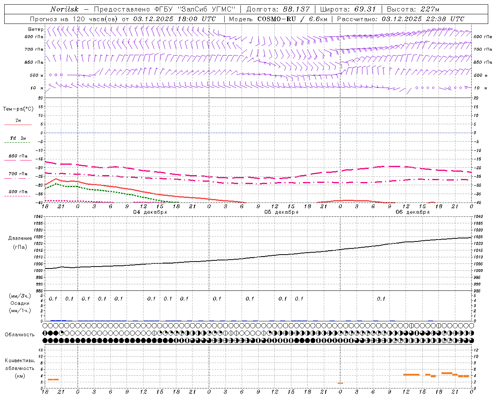This screenshot has height=395, width=494.
Task: Select the 'Долгота: 88.137' longitude text
Action: coord(278,9)
